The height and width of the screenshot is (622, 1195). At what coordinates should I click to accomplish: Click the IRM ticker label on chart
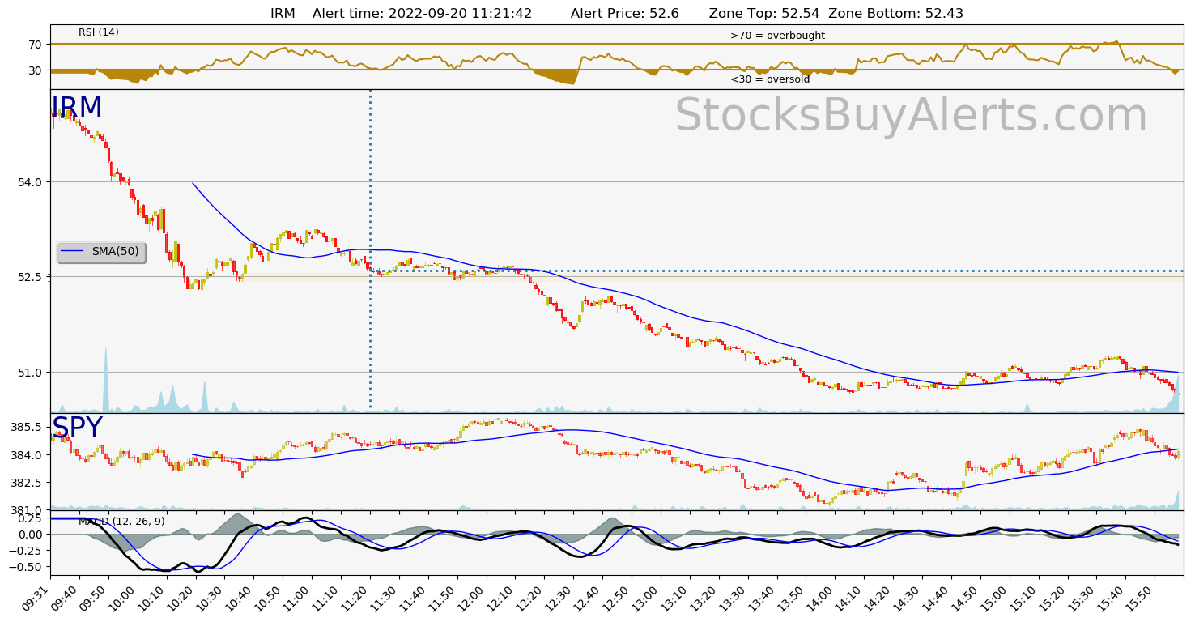77,109
